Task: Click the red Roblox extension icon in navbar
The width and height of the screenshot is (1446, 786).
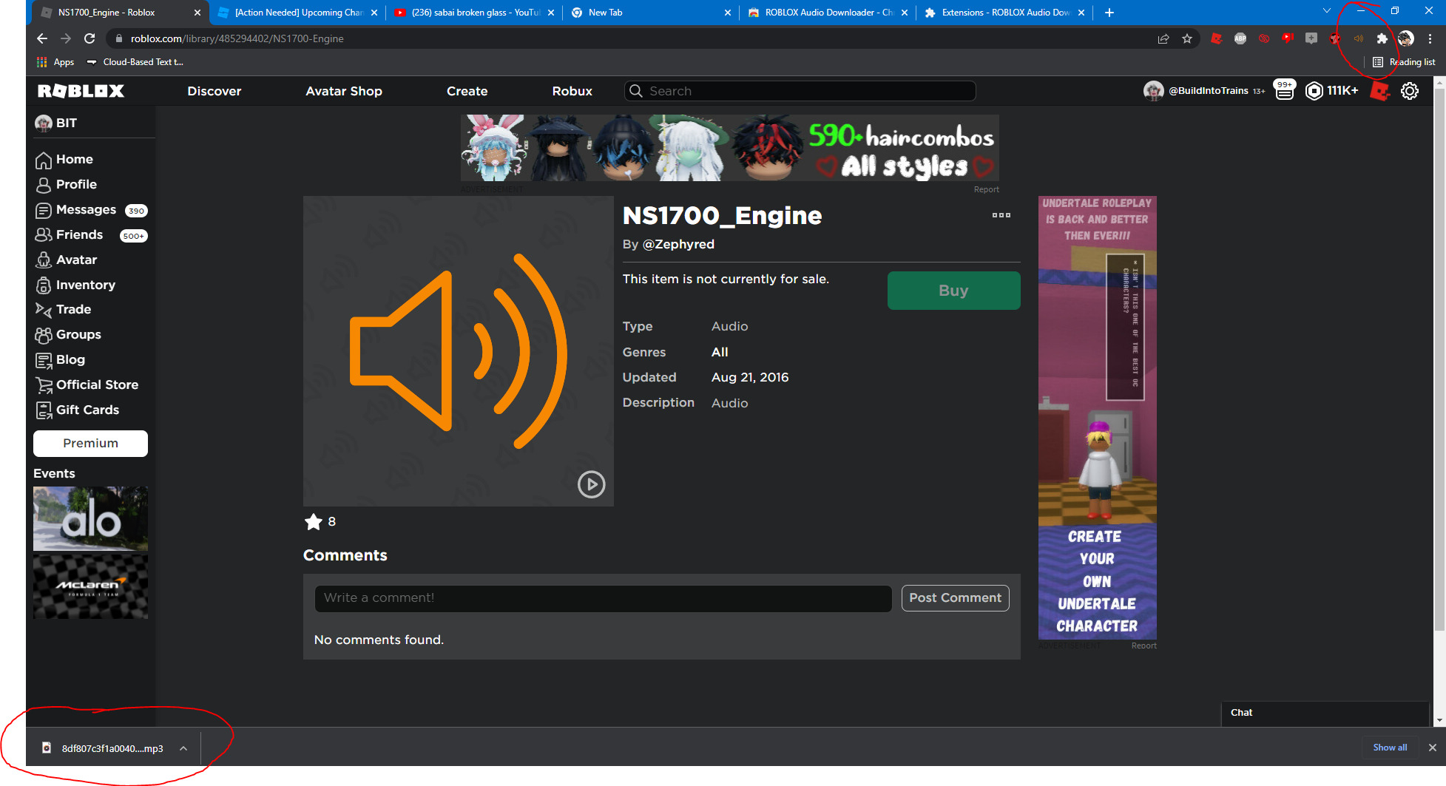Action: pyautogui.click(x=1379, y=91)
